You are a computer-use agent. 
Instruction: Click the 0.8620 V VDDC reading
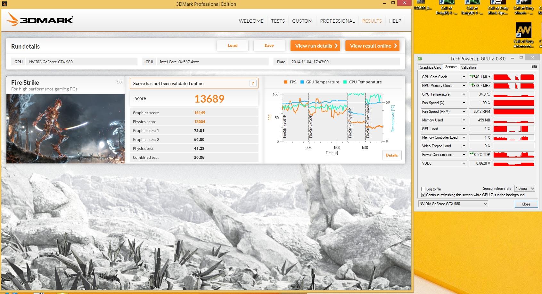coord(480,163)
